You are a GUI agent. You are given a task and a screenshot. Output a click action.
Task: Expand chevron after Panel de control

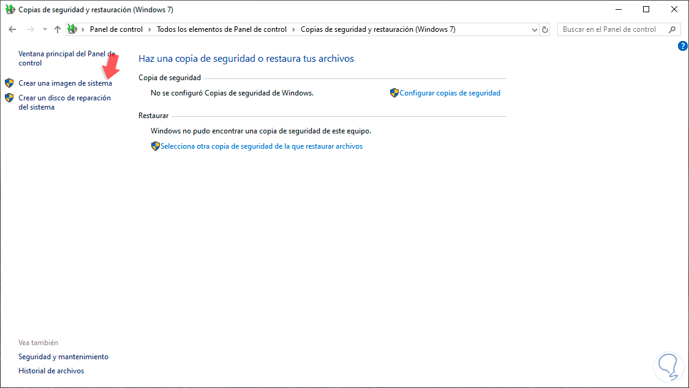150,29
